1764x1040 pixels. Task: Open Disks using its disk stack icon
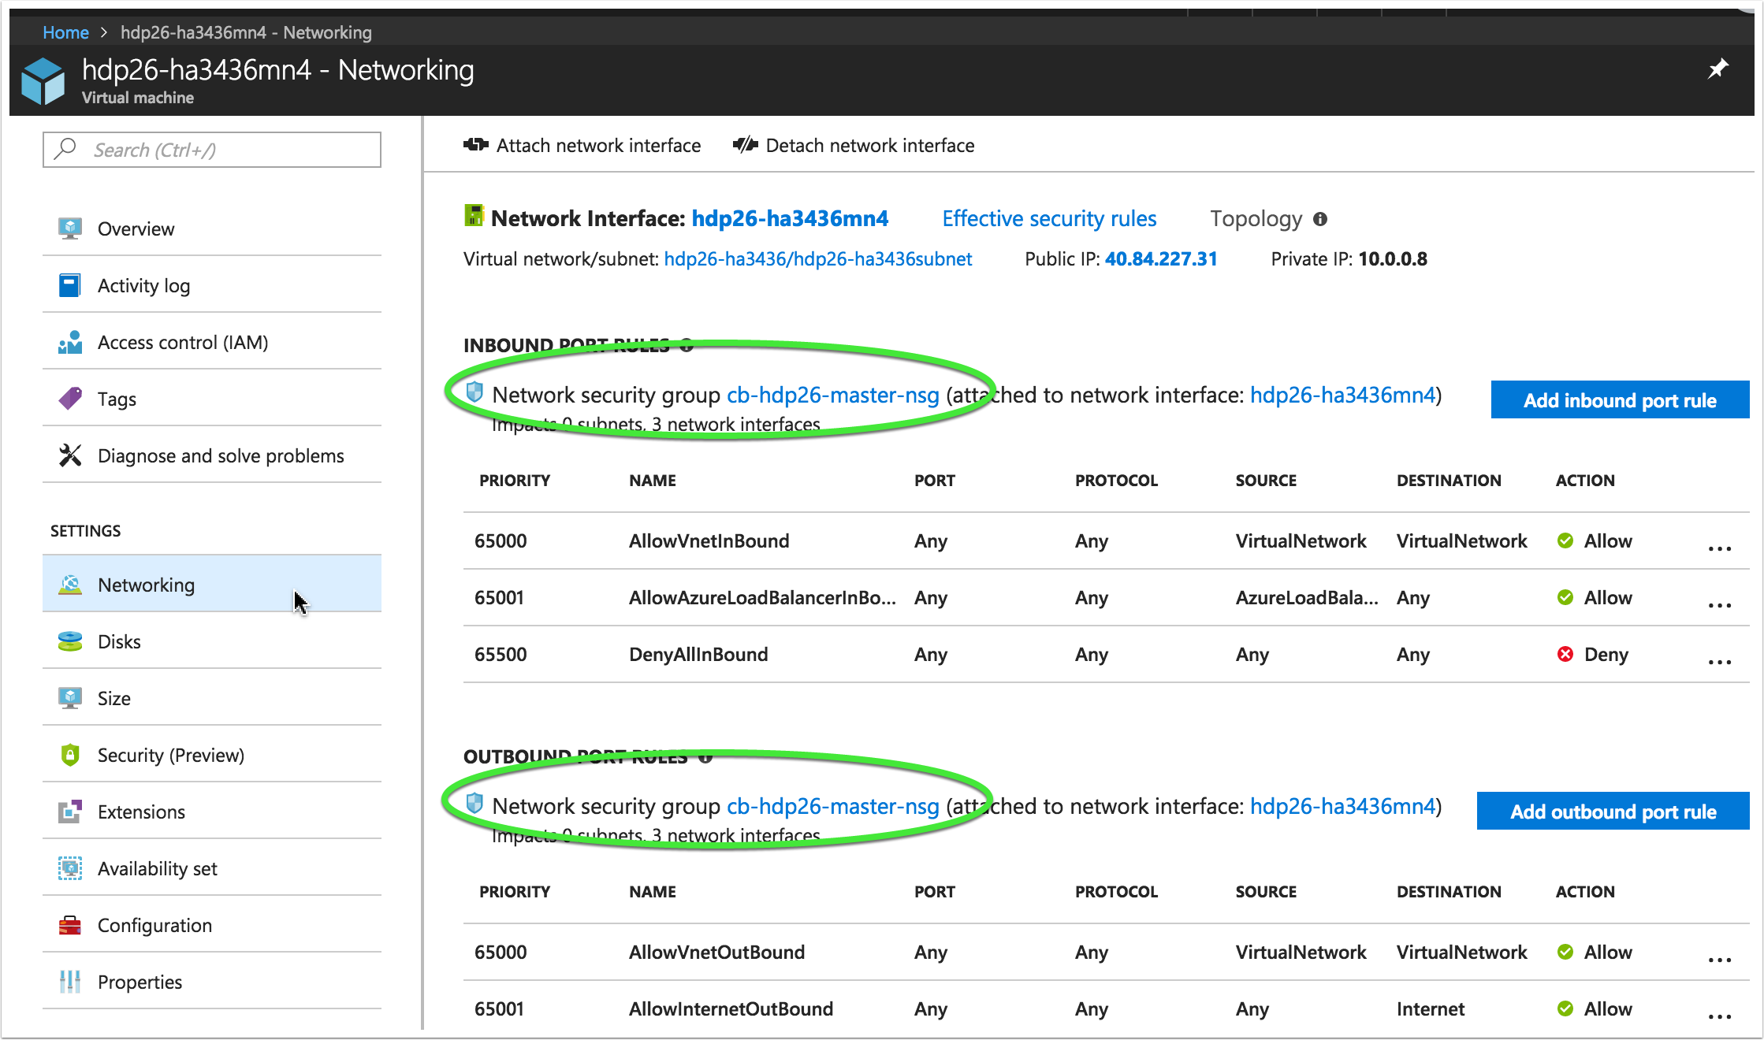point(70,641)
